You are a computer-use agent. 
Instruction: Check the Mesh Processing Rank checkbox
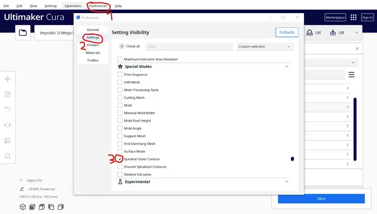coord(120,90)
